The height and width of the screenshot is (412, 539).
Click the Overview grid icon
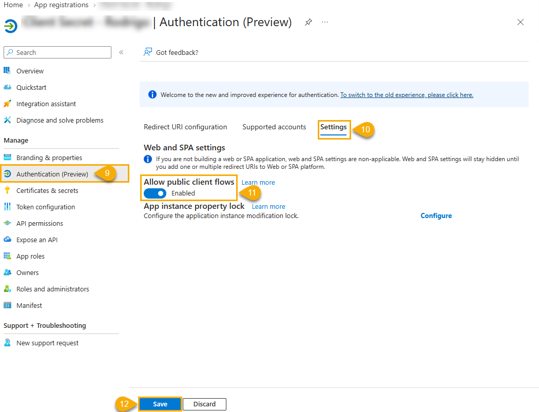tap(7, 71)
